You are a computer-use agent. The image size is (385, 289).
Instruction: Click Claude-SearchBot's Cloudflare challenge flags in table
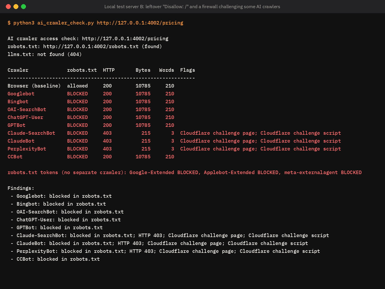pos(260,133)
